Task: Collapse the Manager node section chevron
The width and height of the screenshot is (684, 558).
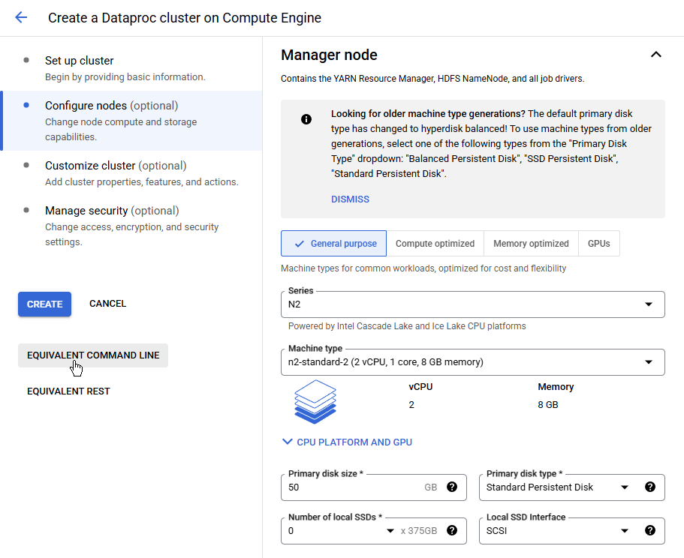Action: click(655, 55)
